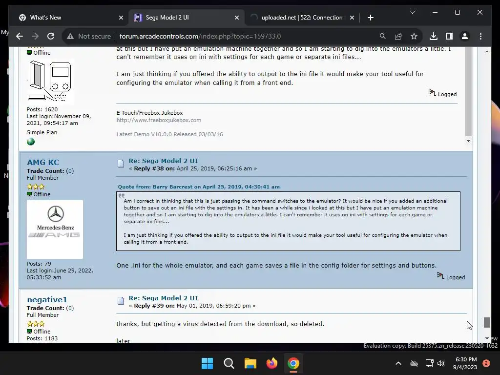
Task: Click AMG KC's Offline status text
Action: click(x=42, y=194)
